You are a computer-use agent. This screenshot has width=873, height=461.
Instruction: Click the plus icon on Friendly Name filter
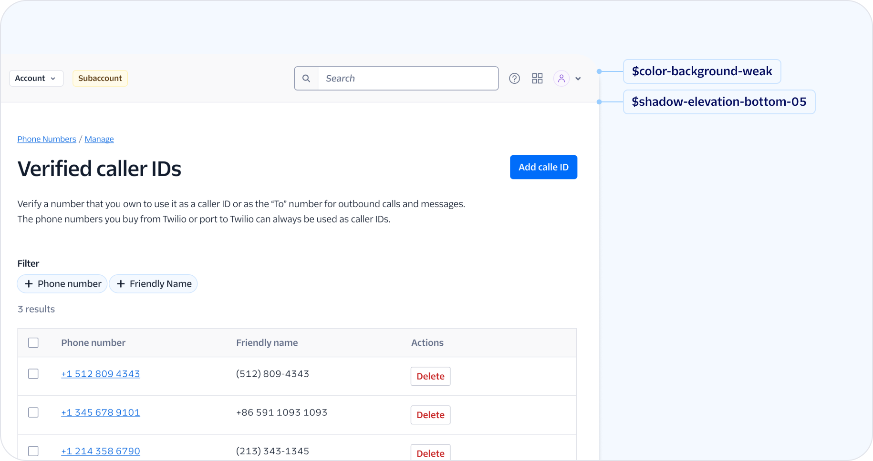tap(121, 284)
